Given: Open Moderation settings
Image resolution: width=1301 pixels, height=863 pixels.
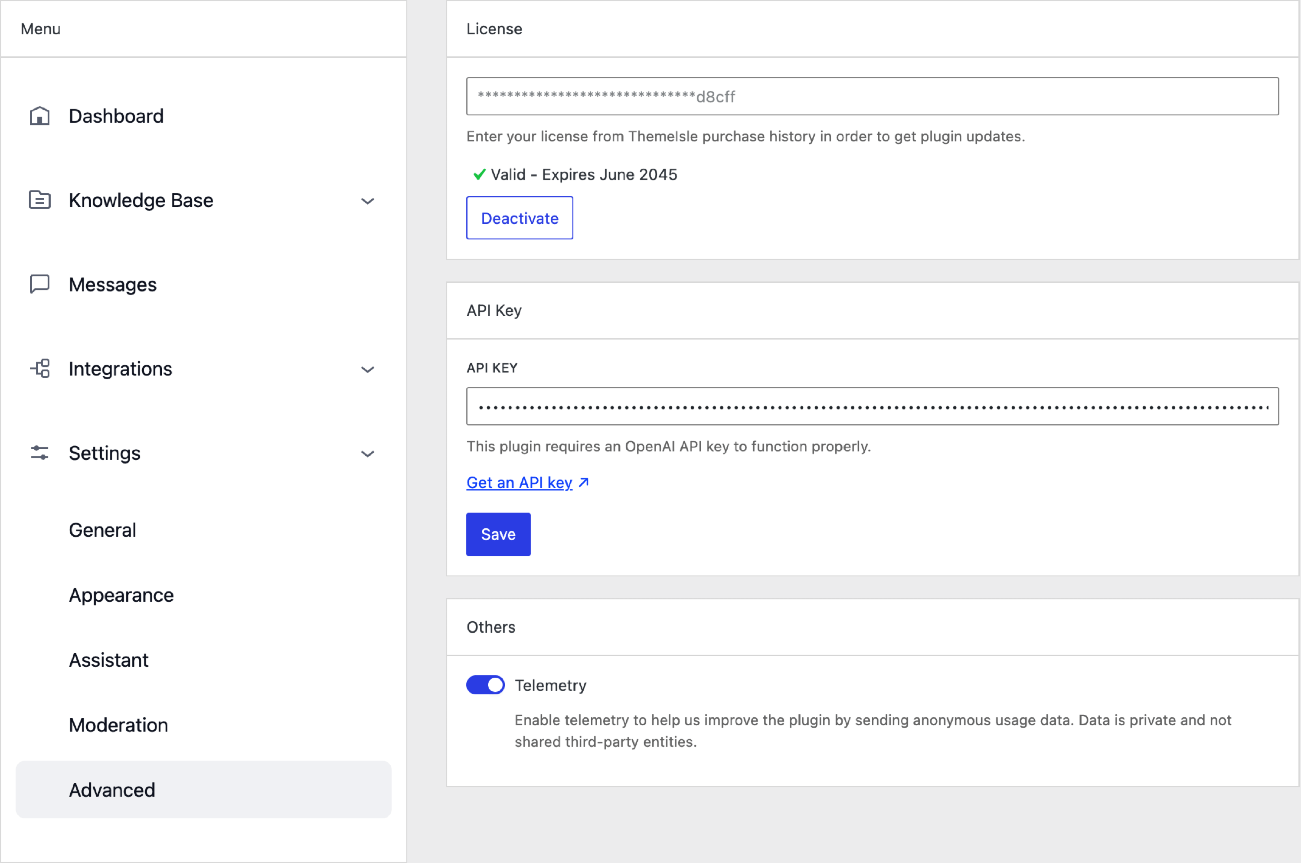Looking at the screenshot, I should coord(118,725).
